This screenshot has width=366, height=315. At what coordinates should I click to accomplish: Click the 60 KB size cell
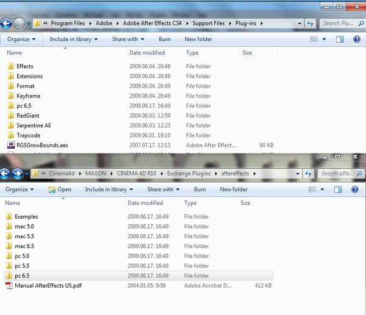tap(267, 145)
